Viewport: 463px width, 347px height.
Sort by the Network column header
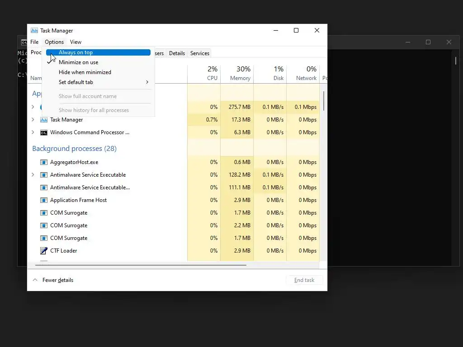(x=303, y=74)
